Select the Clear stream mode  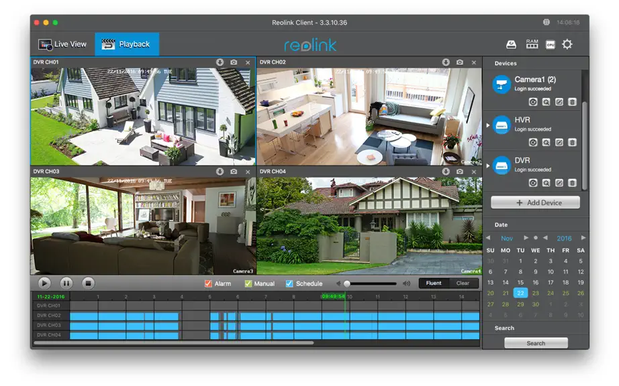click(463, 283)
